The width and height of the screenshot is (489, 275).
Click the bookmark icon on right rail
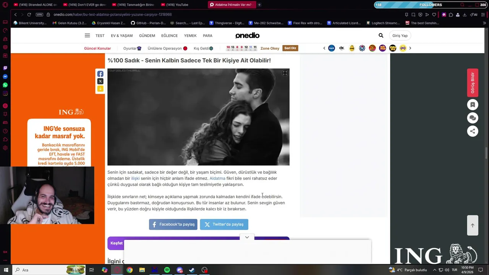[473, 105]
